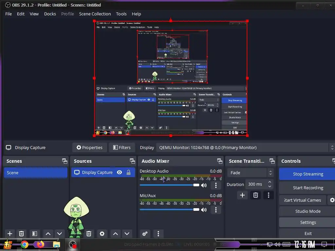Click Start Recording
Screen dimensions: 335x251
(x=308, y=188)
